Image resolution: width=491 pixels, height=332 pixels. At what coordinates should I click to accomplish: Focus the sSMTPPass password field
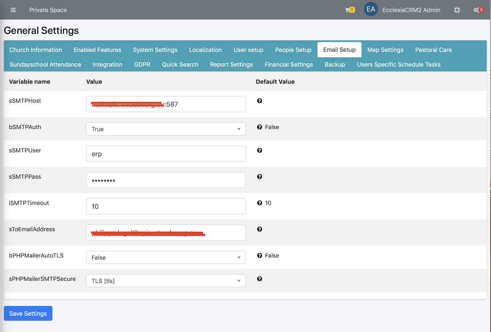tap(166, 180)
